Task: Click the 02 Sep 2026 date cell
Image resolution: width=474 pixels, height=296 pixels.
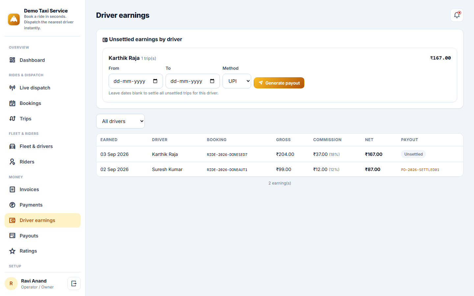Action: click(115, 169)
